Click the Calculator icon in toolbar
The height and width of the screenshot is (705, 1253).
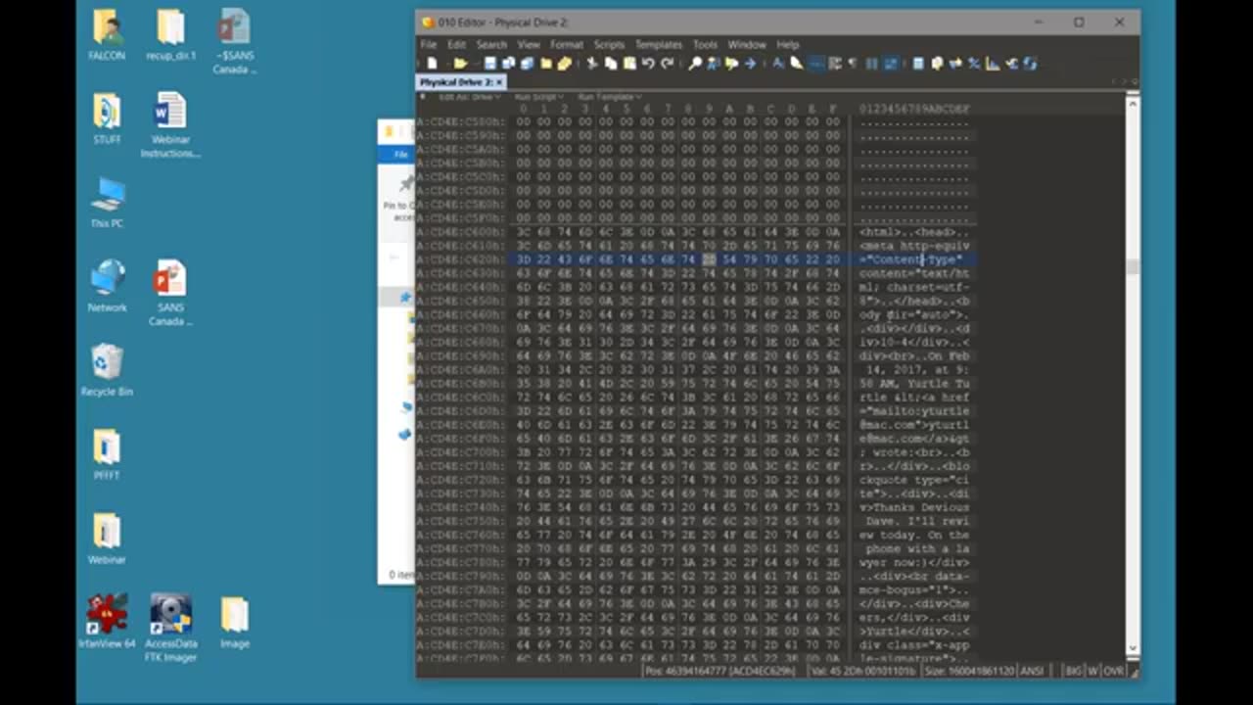[x=918, y=64]
